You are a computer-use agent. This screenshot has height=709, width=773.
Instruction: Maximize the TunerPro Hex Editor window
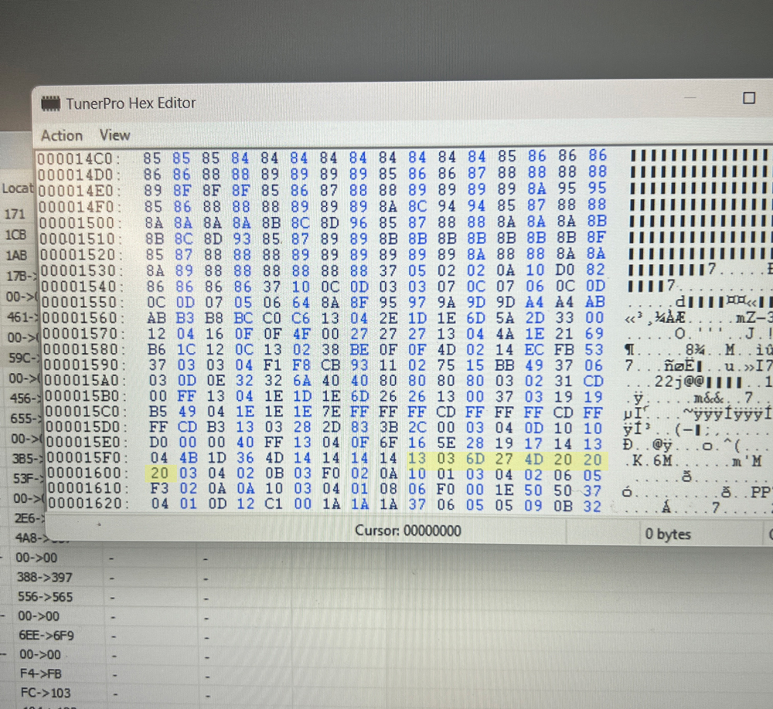pyautogui.click(x=748, y=98)
